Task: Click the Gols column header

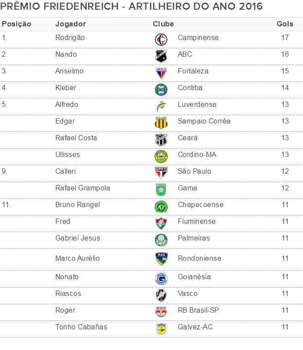Action: point(285,24)
